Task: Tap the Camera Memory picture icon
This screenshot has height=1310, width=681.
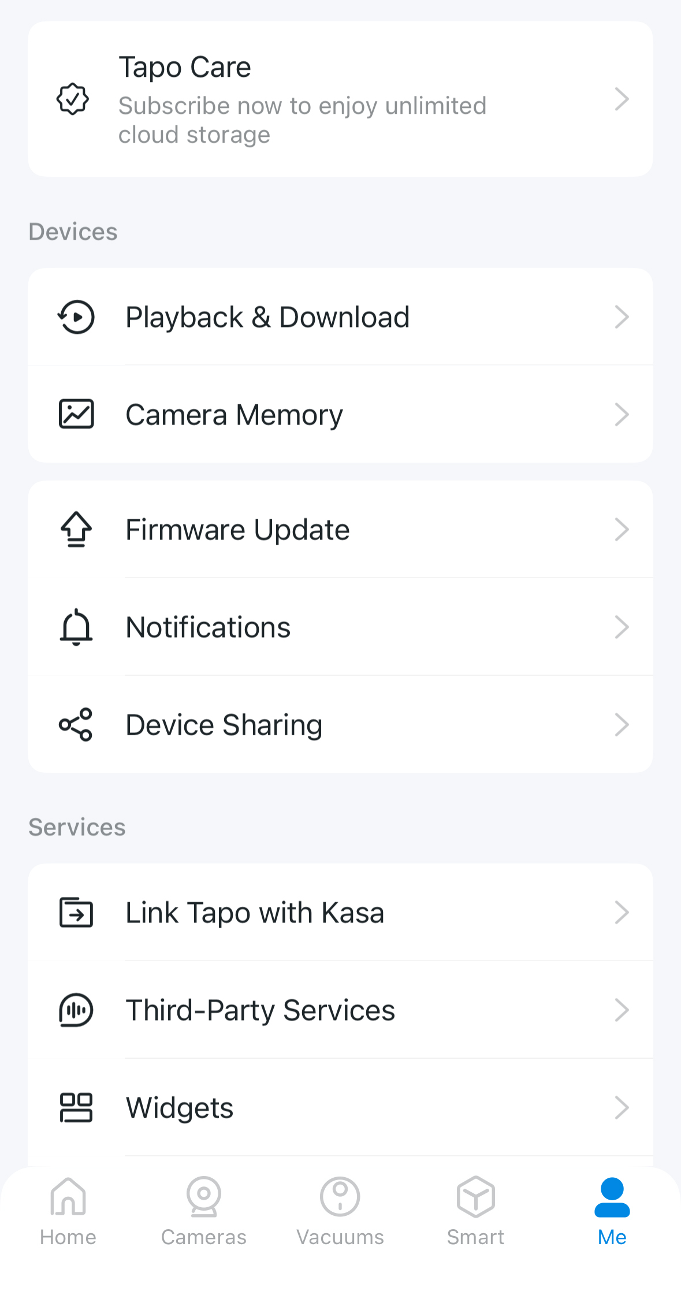Action: tap(76, 414)
